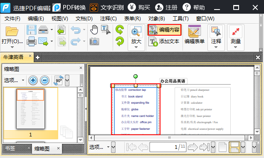The height and width of the screenshot is (158, 264).
Task: Expand the undo history dropdown
Action: coord(84,30)
